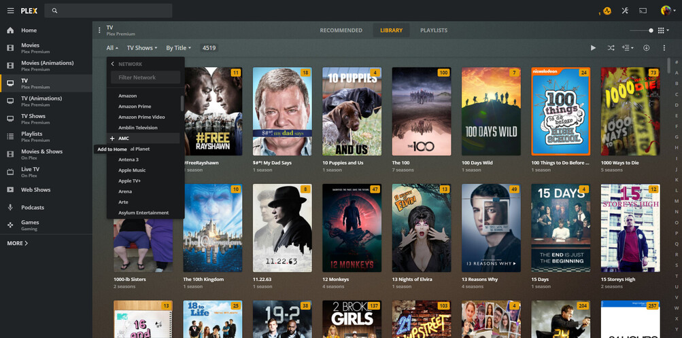Click the Podcasts microphone icon
This screenshot has width=682, height=338.
pos(10,208)
